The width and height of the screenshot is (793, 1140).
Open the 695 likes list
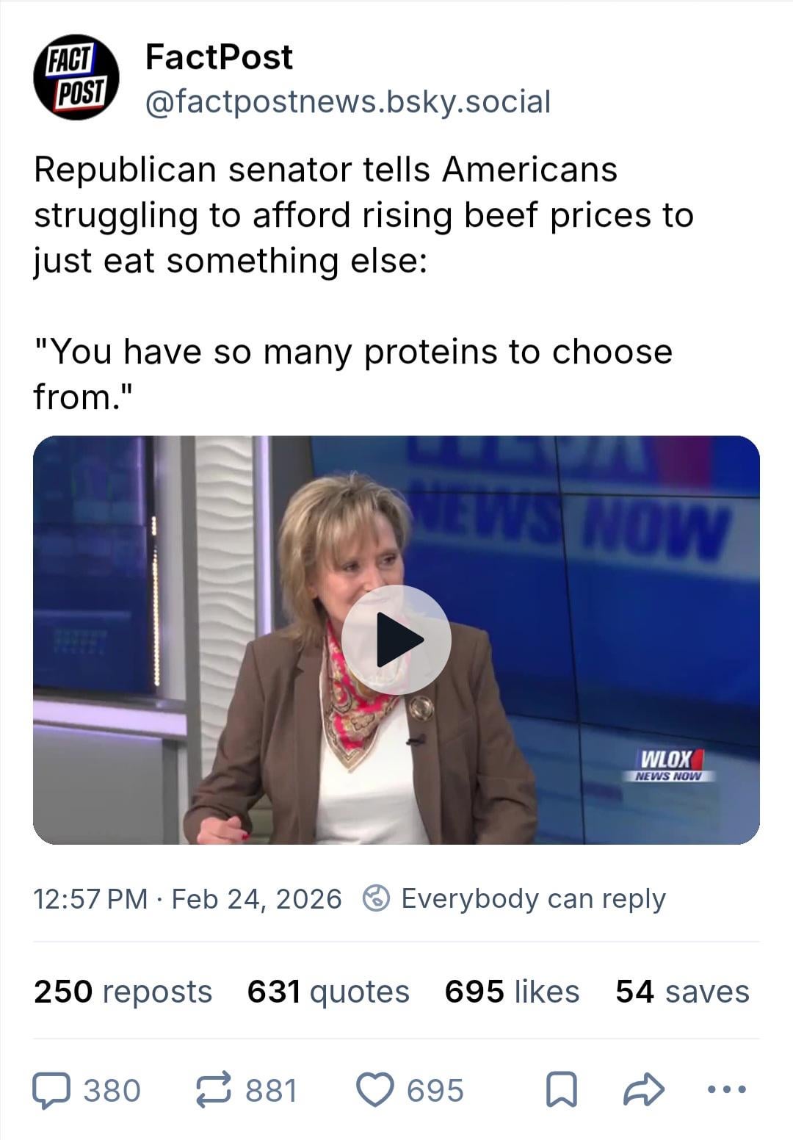coord(512,992)
